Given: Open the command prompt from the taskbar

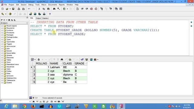Looking at the screenshot, I should [42, 106].
